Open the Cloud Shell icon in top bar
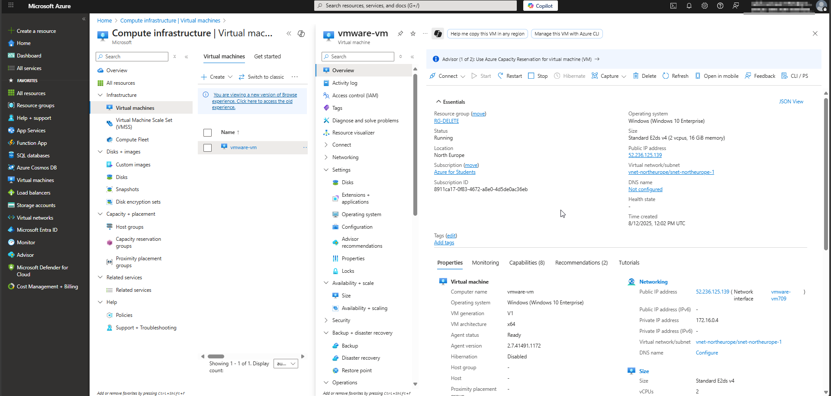This screenshot has height=396, width=831. point(673,6)
